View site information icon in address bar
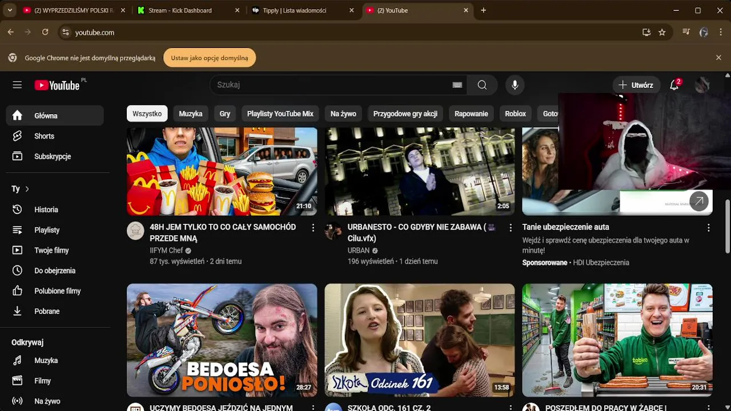 65,33
